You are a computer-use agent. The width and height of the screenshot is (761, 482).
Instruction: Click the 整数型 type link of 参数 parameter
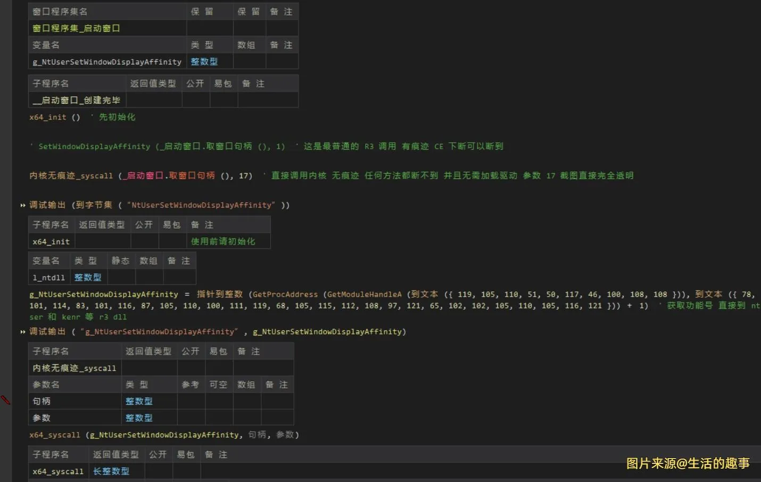coord(138,418)
